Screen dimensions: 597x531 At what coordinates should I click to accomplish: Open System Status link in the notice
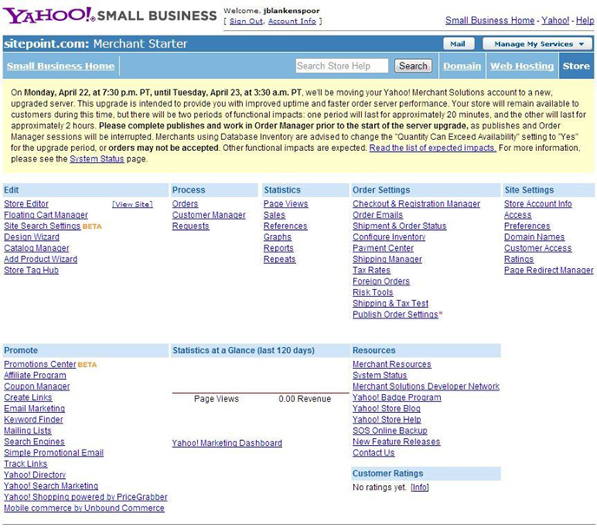[96, 159]
